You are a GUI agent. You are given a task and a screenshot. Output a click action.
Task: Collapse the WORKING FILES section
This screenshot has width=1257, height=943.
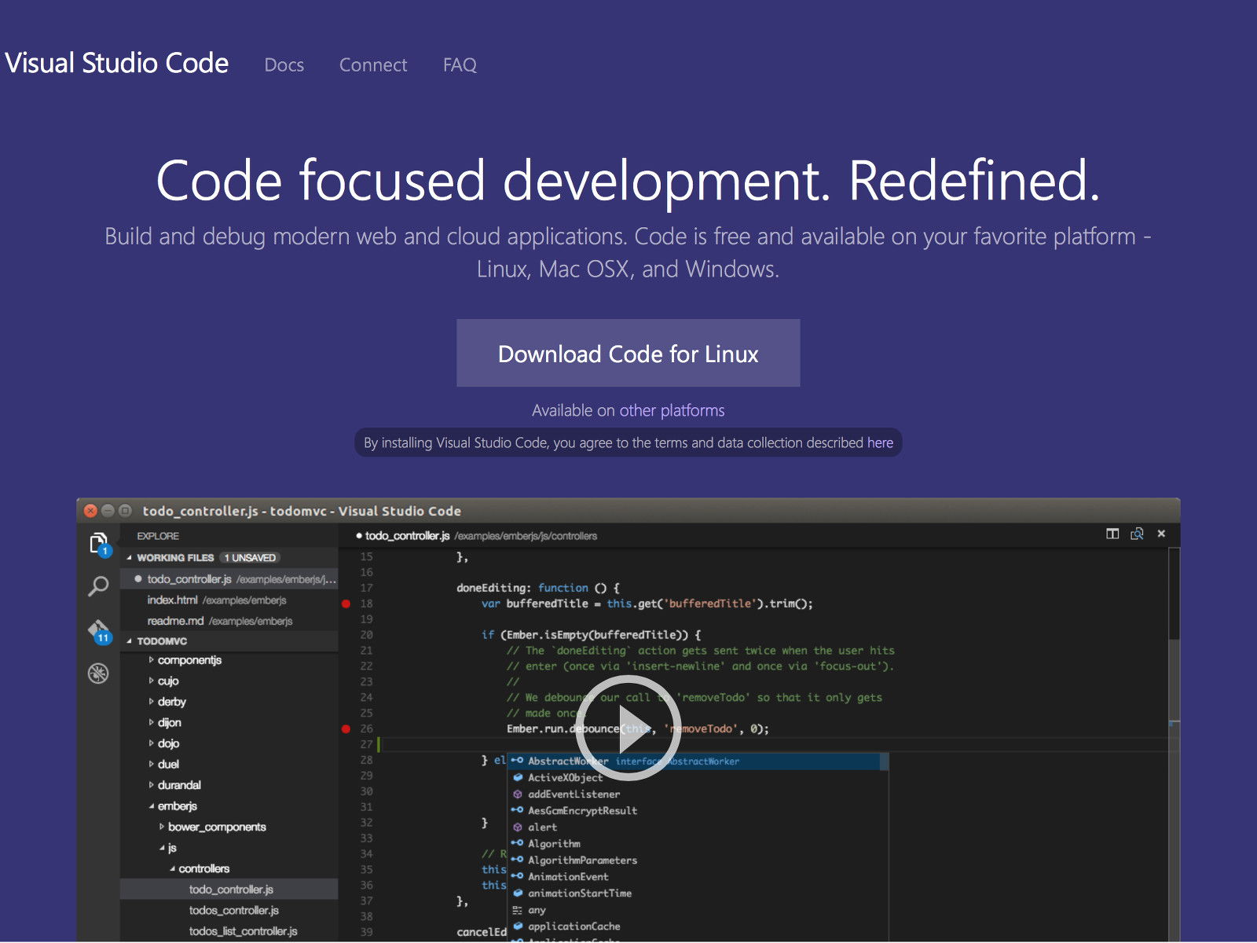(129, 557)
